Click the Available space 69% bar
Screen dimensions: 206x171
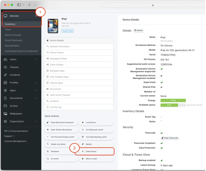(173, 105)
